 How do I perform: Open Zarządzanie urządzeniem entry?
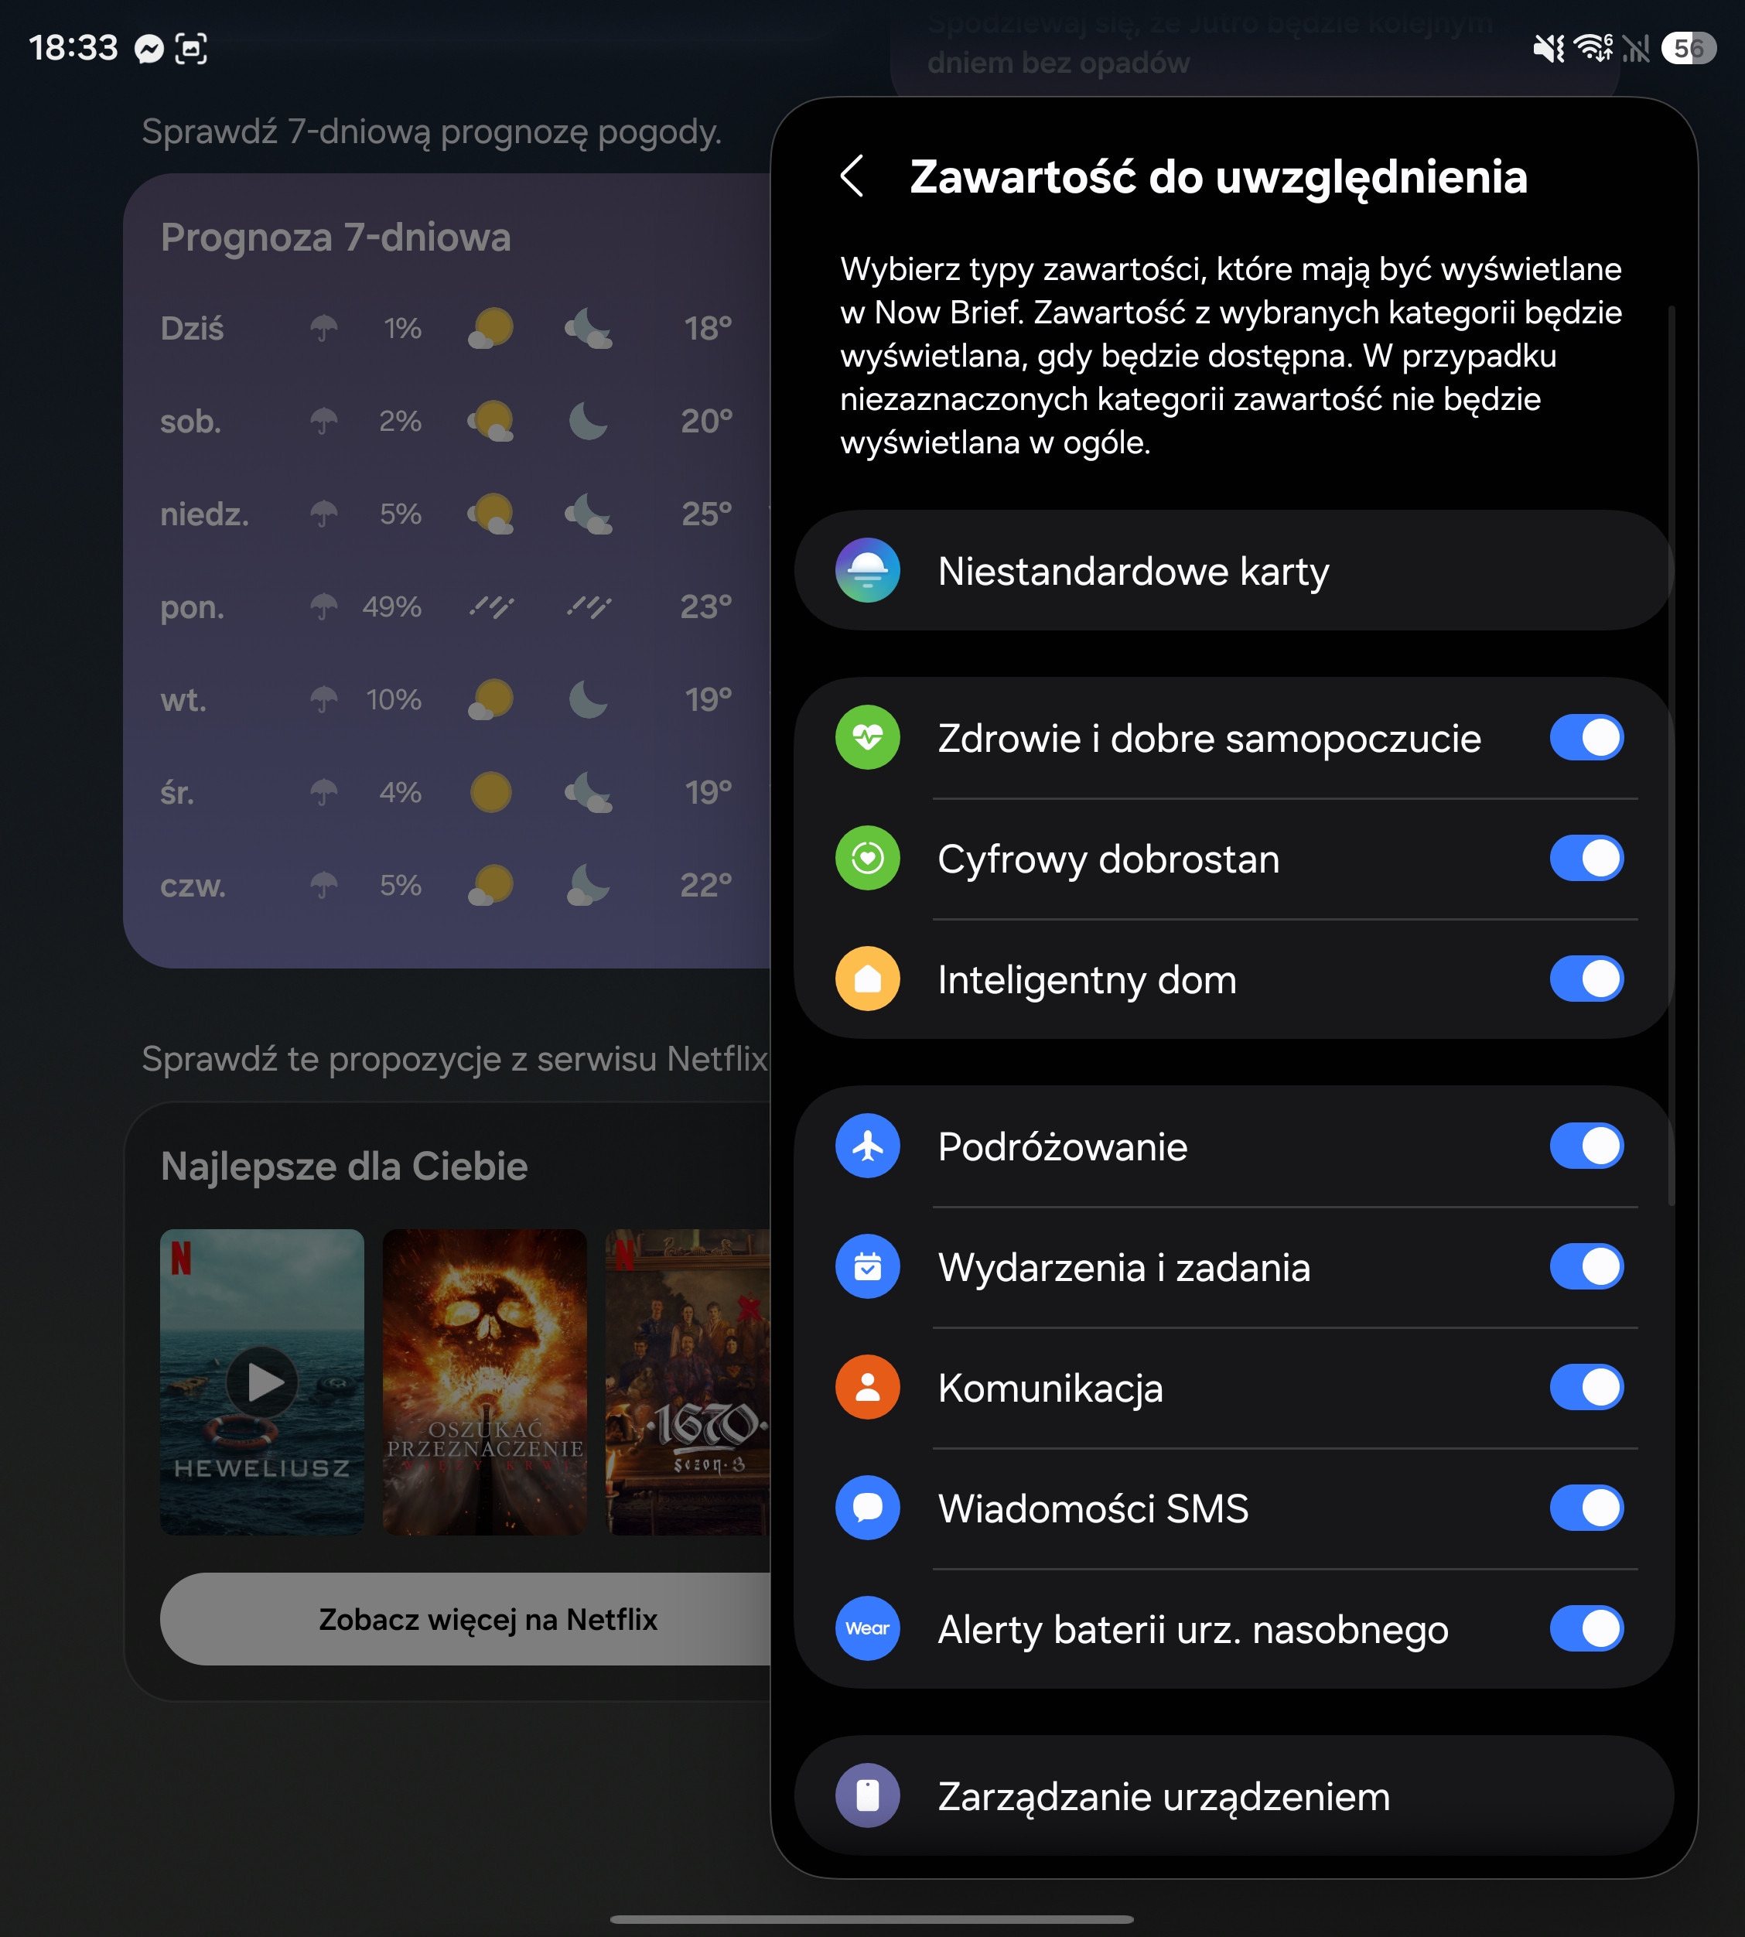[x=1234, y=1796]
